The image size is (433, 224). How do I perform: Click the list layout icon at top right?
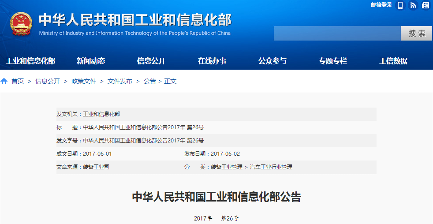pyautogui.click(x=426, y=5)
